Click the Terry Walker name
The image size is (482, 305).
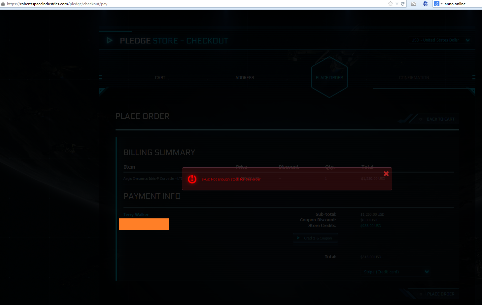click(x=136, y=214)
